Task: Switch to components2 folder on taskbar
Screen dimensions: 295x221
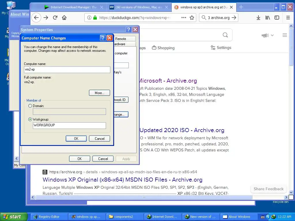Action: (x=124, y=217)
